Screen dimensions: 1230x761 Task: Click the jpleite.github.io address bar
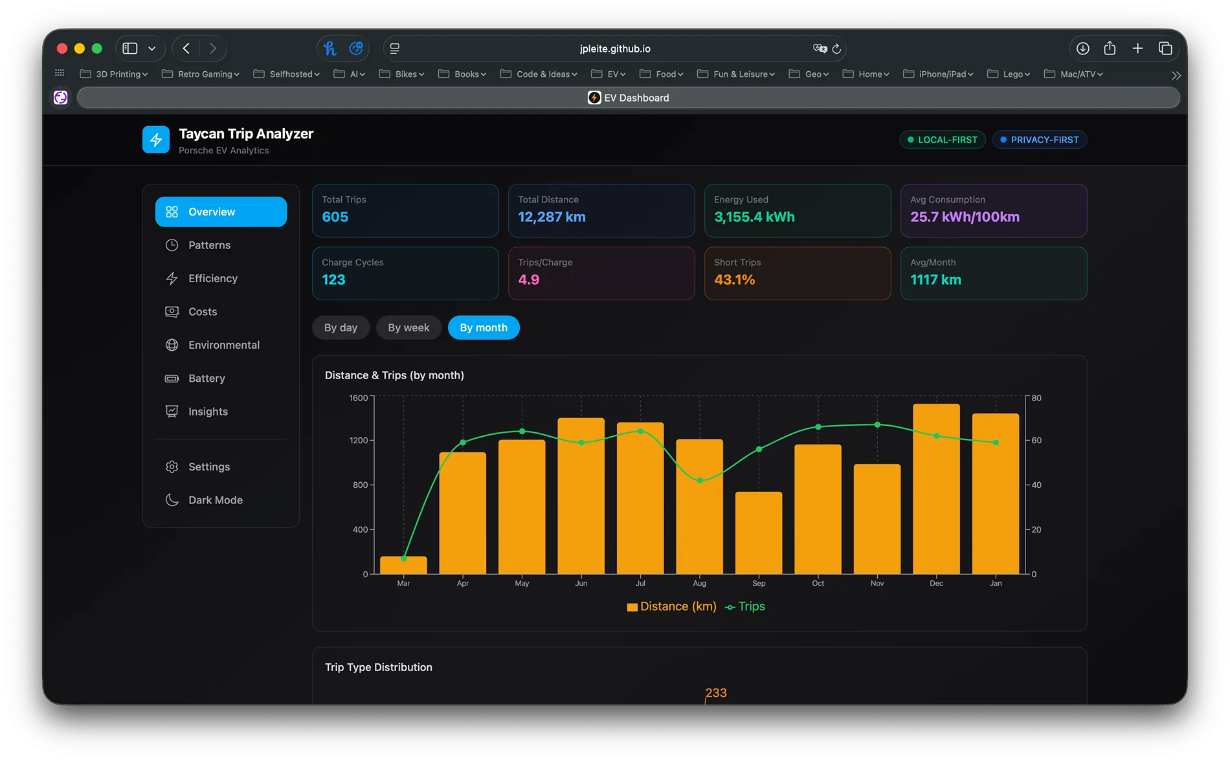coord(615,48)
